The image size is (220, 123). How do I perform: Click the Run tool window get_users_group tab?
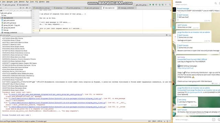click(5, 35)
